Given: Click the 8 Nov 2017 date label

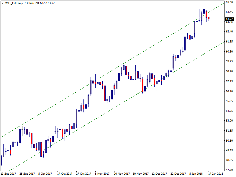Looking at the screenshot, I should point(102,174).
